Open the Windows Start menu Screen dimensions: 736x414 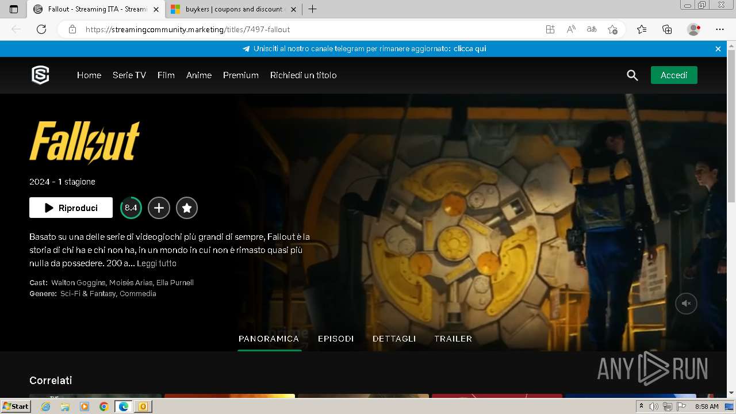(x=16, y=407)
